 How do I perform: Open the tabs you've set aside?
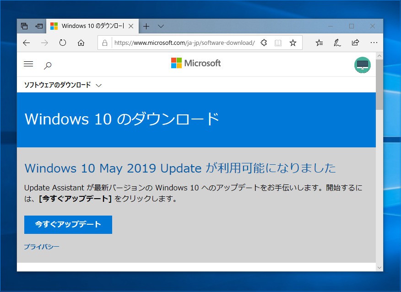(24, 26)
